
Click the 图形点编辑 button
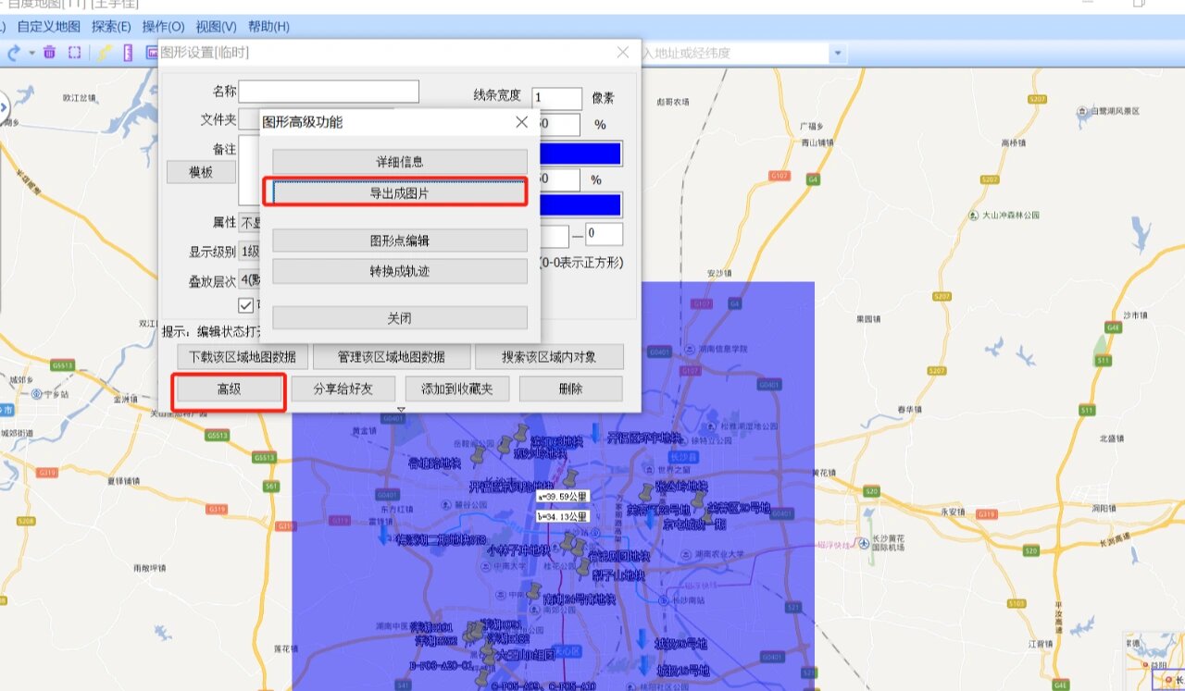tap(400, 241)
